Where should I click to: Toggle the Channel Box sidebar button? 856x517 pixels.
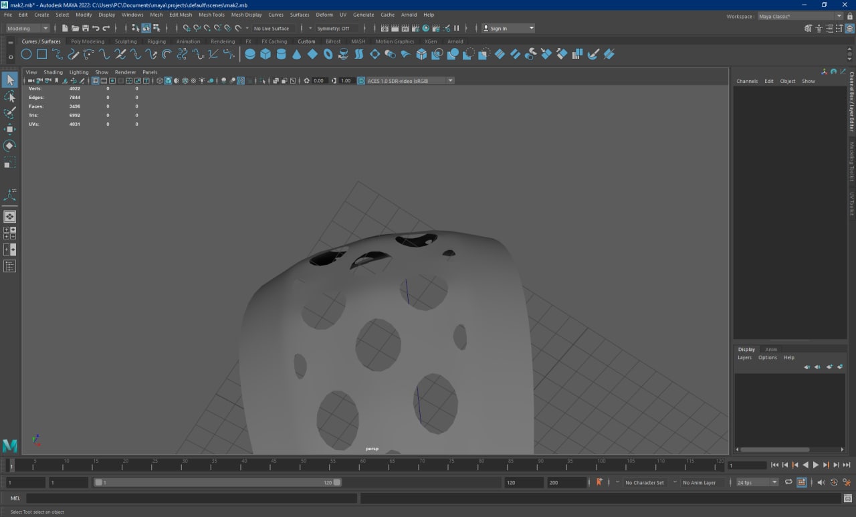849,28
